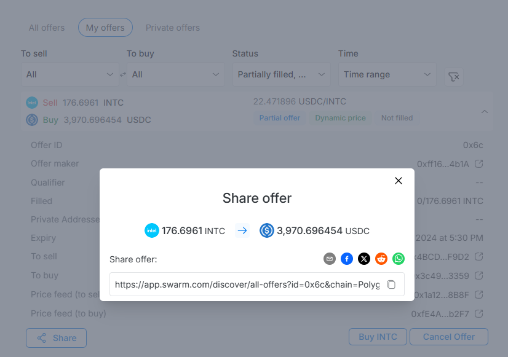
Task: Open the Time range dropdown
Action: [387, 74]
